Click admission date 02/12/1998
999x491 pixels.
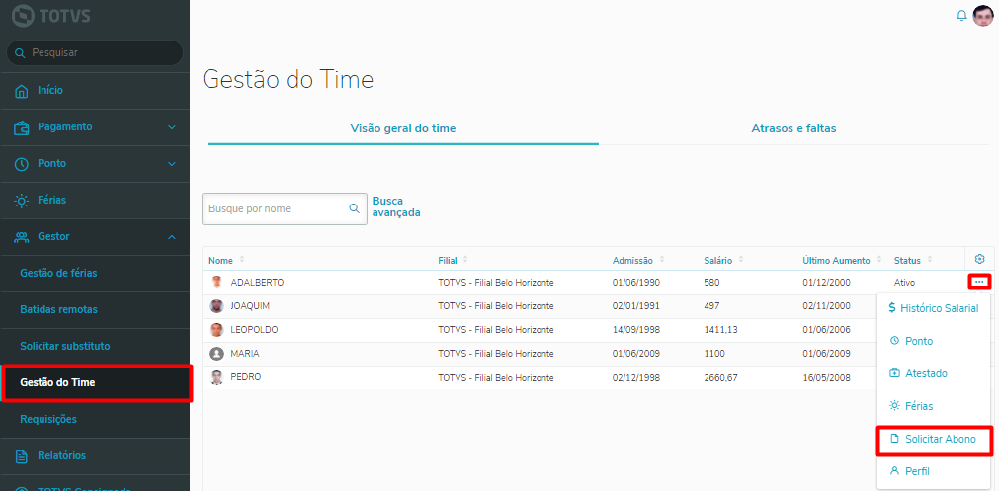point(635,378)
